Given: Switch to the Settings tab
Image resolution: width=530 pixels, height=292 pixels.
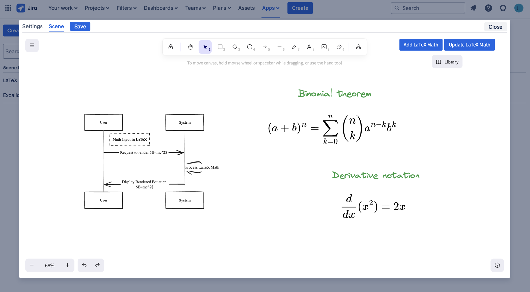Looking at the screenshot, I should click(32, 26).
